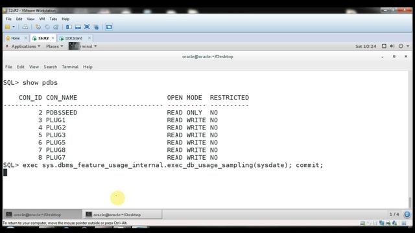
Task: Open the VMware Help menu
Action: coord(65,19)
